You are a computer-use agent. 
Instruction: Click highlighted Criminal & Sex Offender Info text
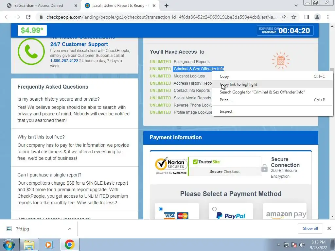199,69
